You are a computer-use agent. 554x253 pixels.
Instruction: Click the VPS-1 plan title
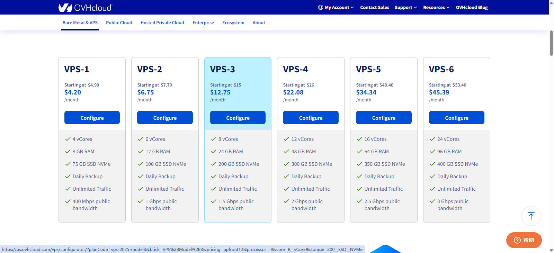[77, 69]
